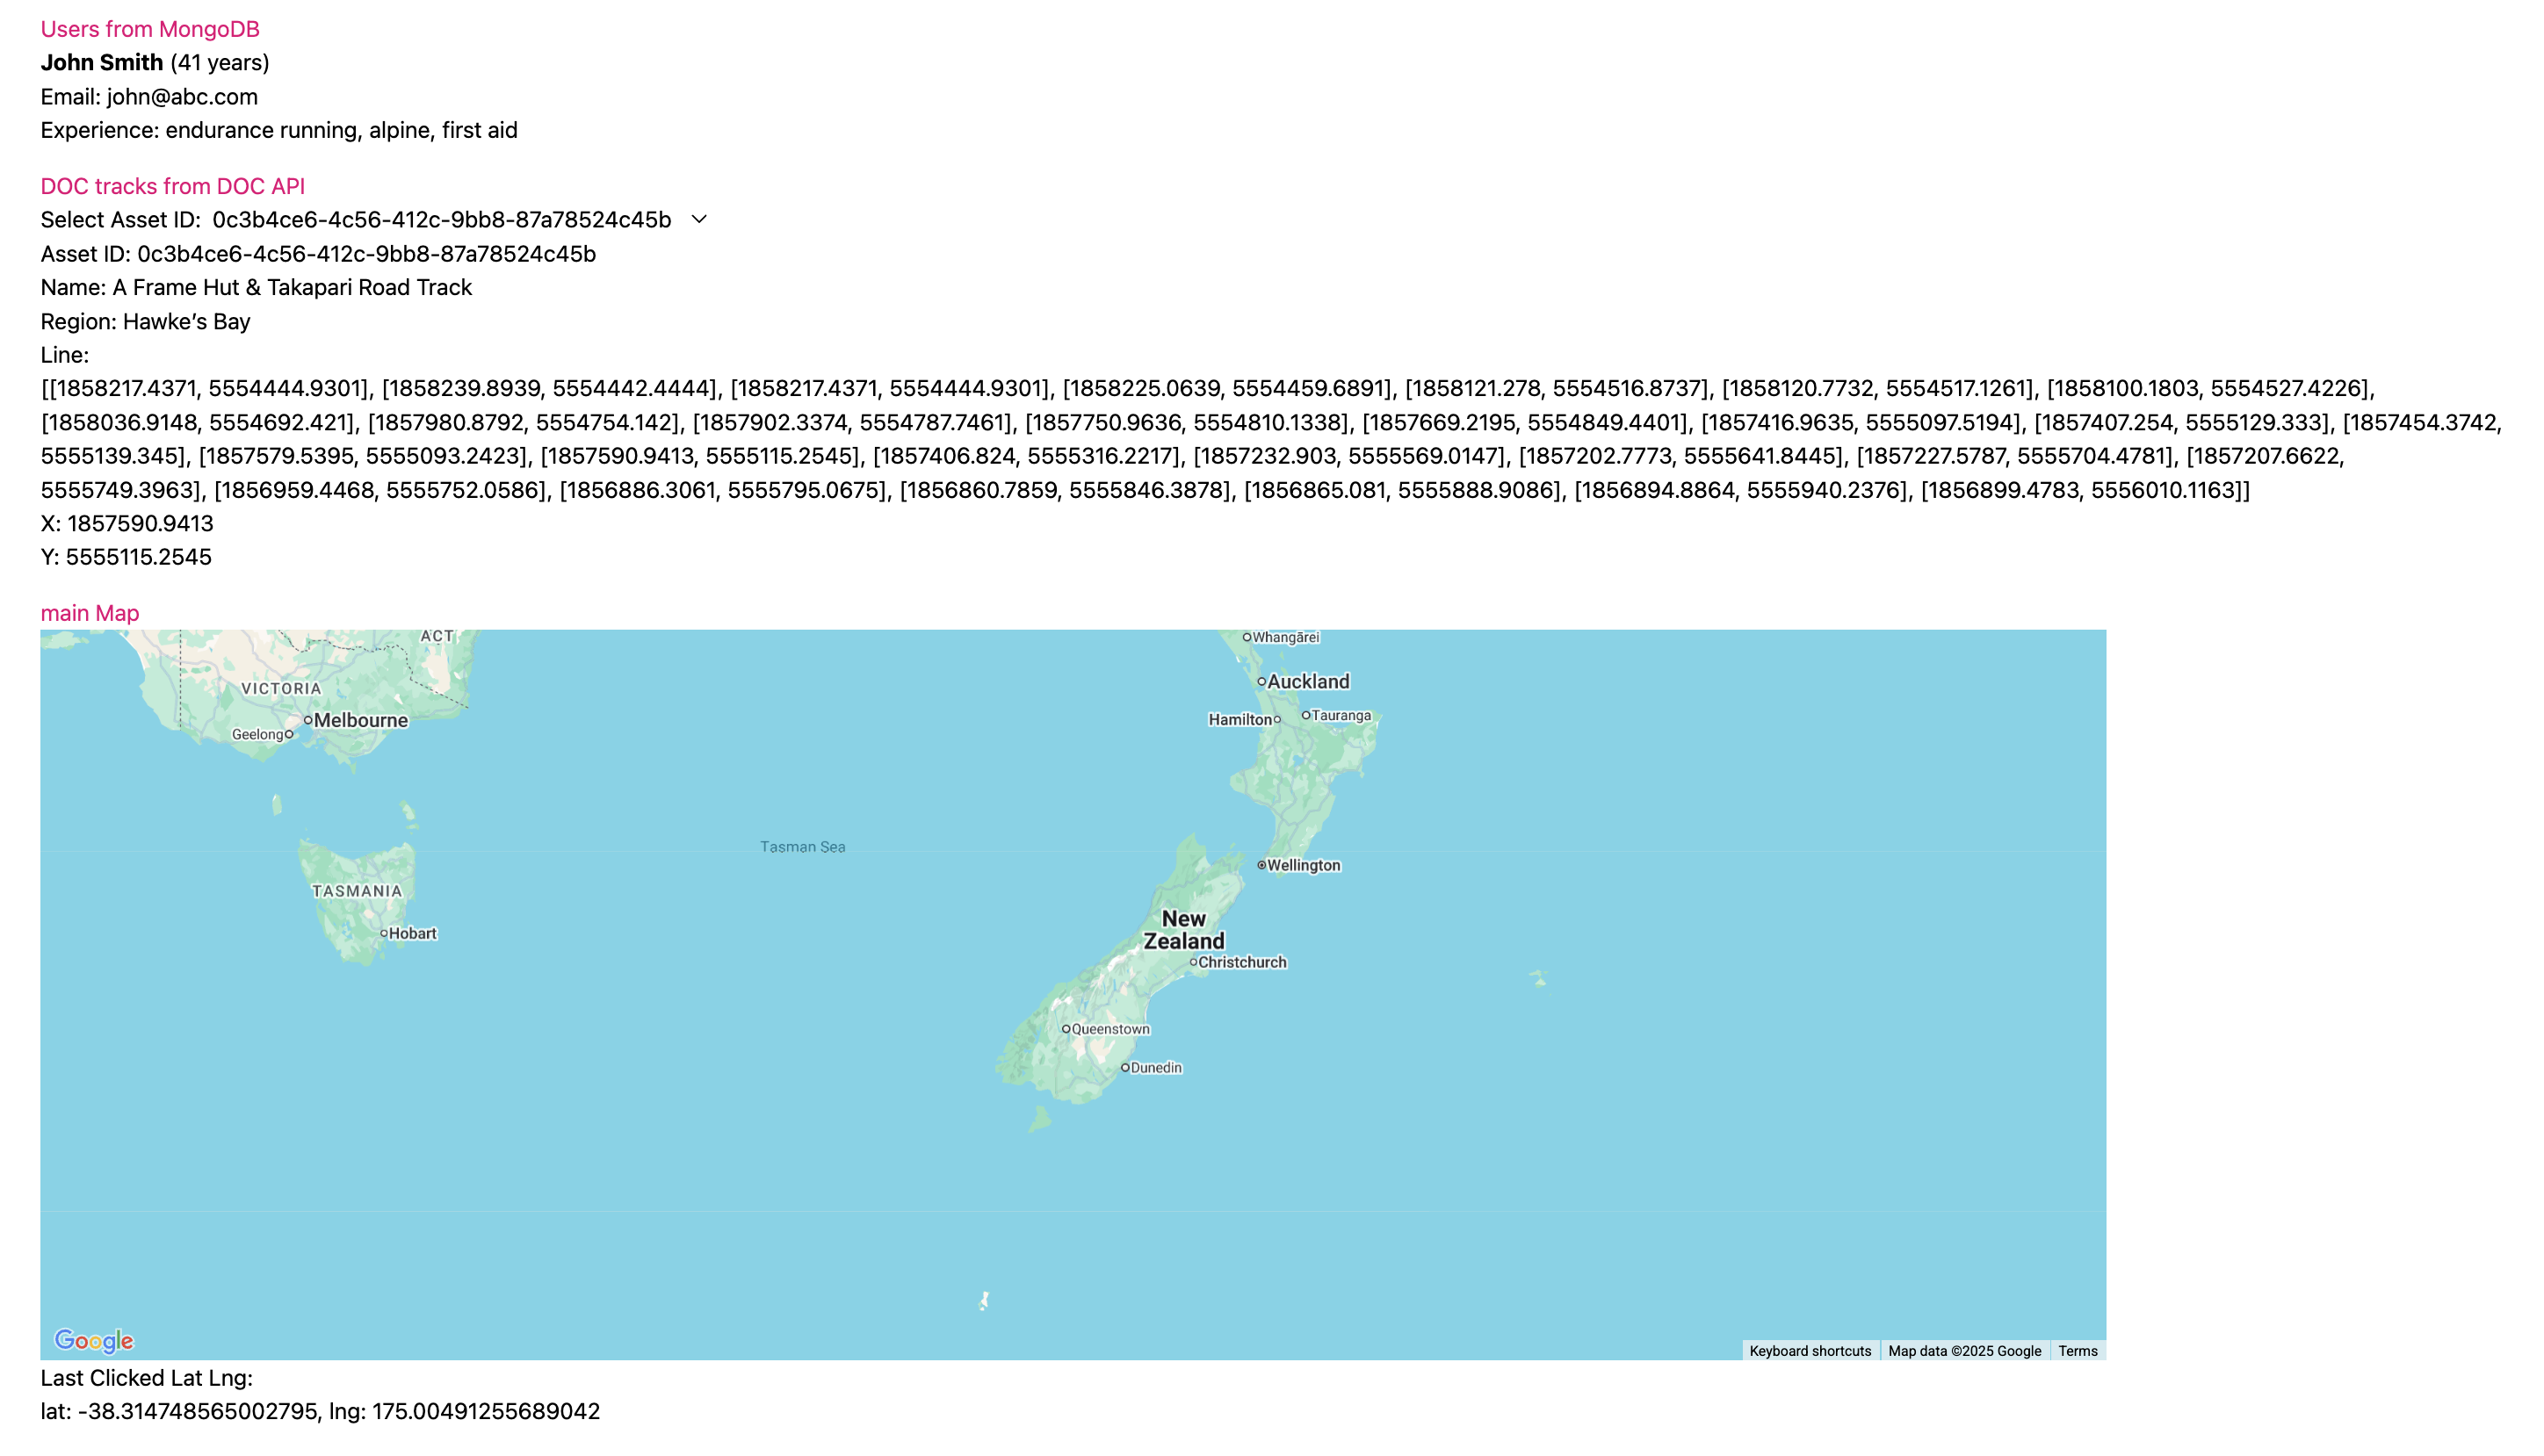This screenshot has height=1456, width=2544.
Task: Click the Experience line text
Action: (x=279, y=130)
